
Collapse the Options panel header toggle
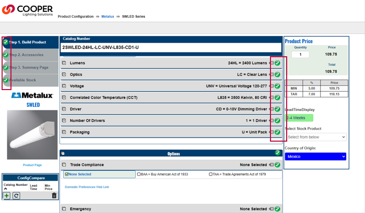pyautogui.click(x=63, y=154)
